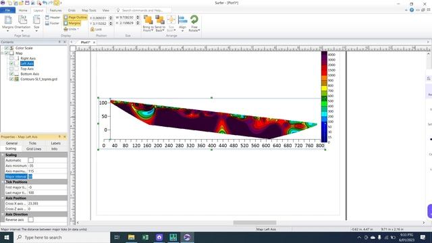Switch to the Grids ribbon tab

click(x=72, y=10)
